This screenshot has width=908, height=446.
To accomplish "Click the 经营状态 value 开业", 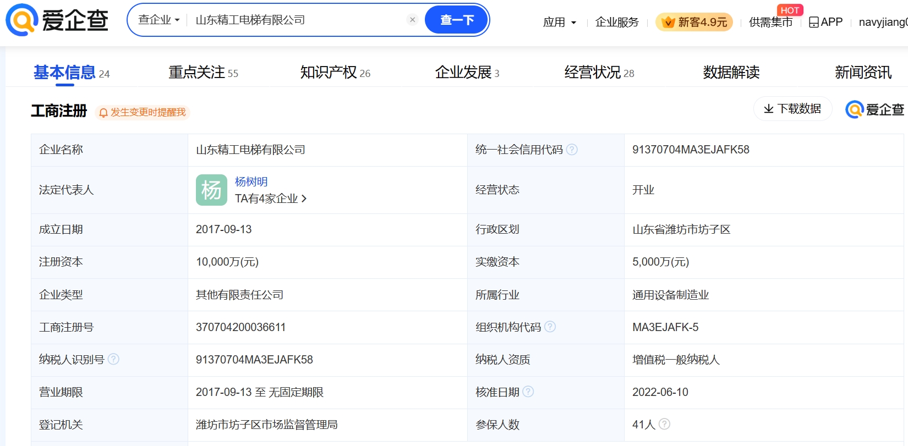I will [643, 190].
